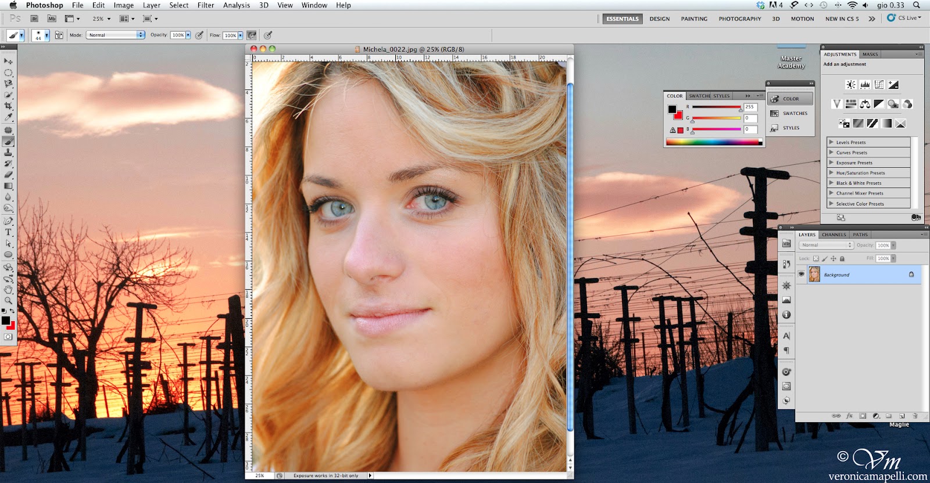Switch to the Masks tab
Screen dimensions: 930x483
(x=870, y=54)
